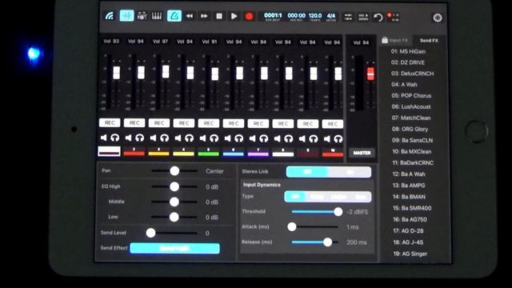Arm REC above the purple track 7
This screenshot has height=288, width=512.
[x=258, y=124]
